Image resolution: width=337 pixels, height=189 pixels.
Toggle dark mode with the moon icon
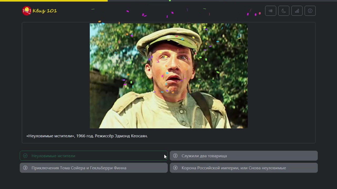pos(284,11)
